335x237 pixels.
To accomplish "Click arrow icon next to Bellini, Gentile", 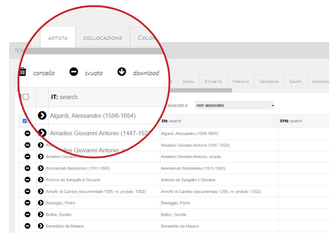I will [41, 214].
